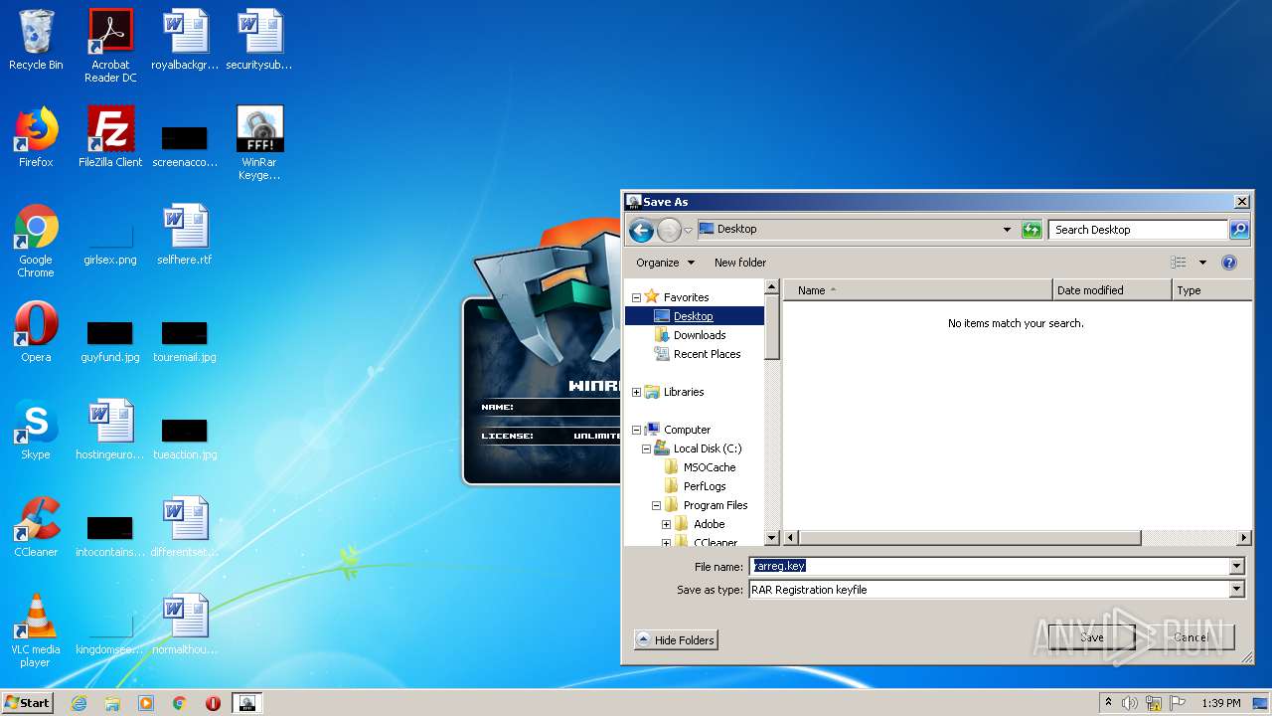1272x716 pixels.
Task: Click the Cancel button
Action: (x=1191, y=637)
